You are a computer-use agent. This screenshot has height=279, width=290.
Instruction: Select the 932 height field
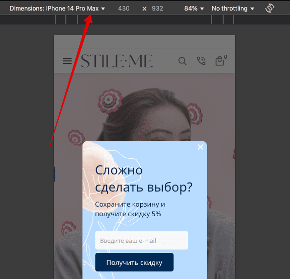[x=157, y=9]
